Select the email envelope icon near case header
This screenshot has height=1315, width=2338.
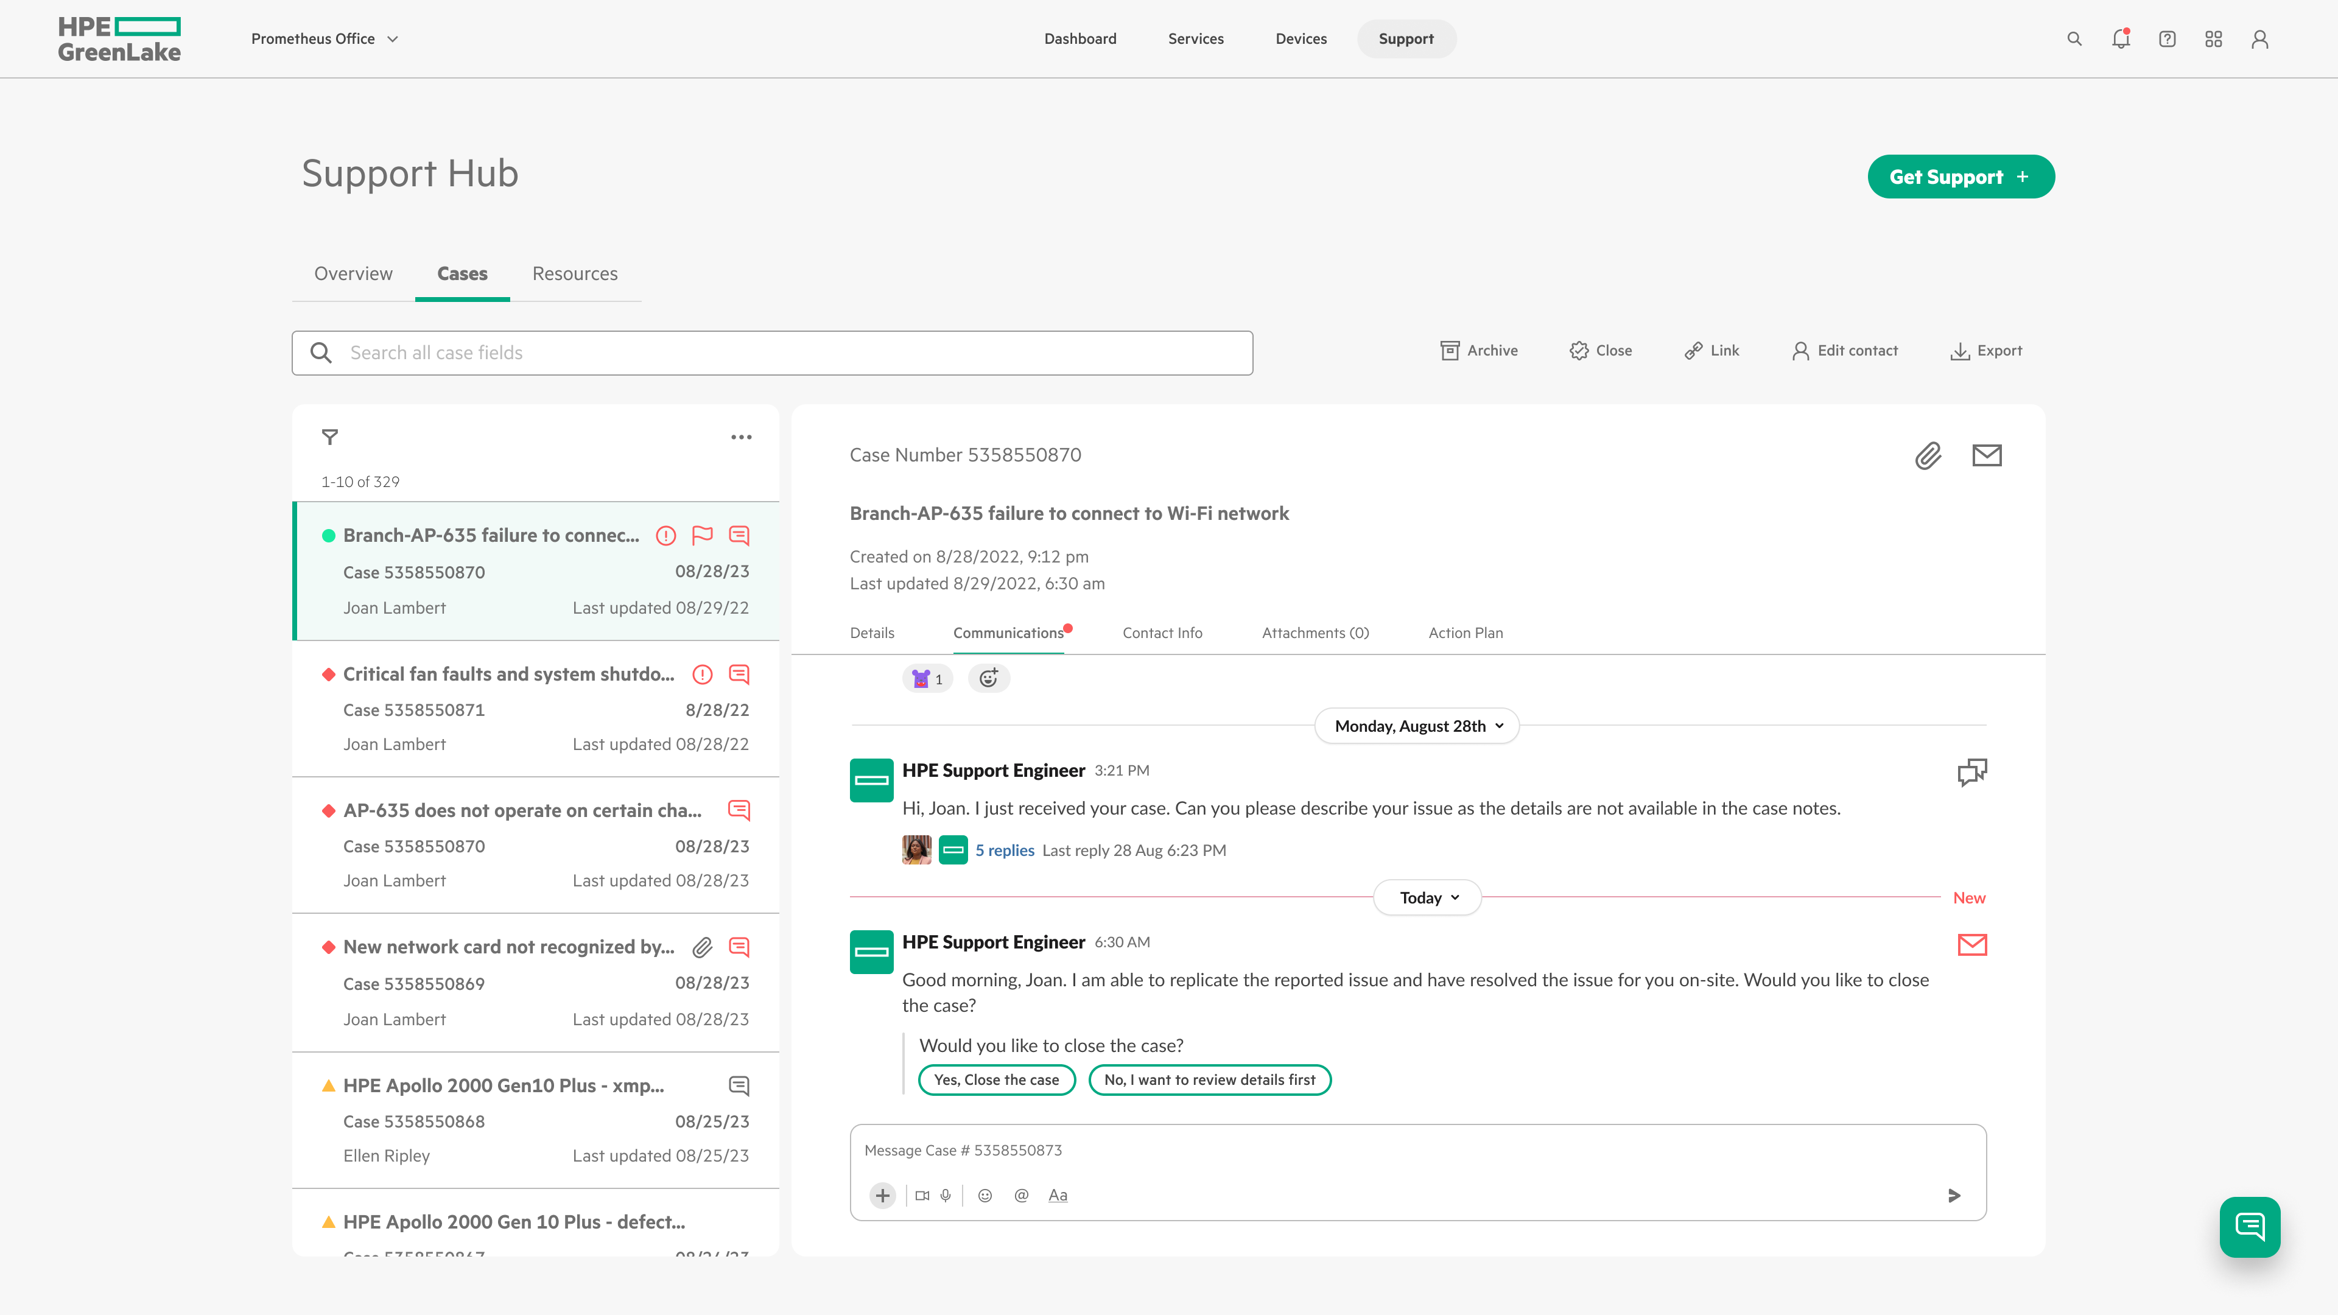1987,457
